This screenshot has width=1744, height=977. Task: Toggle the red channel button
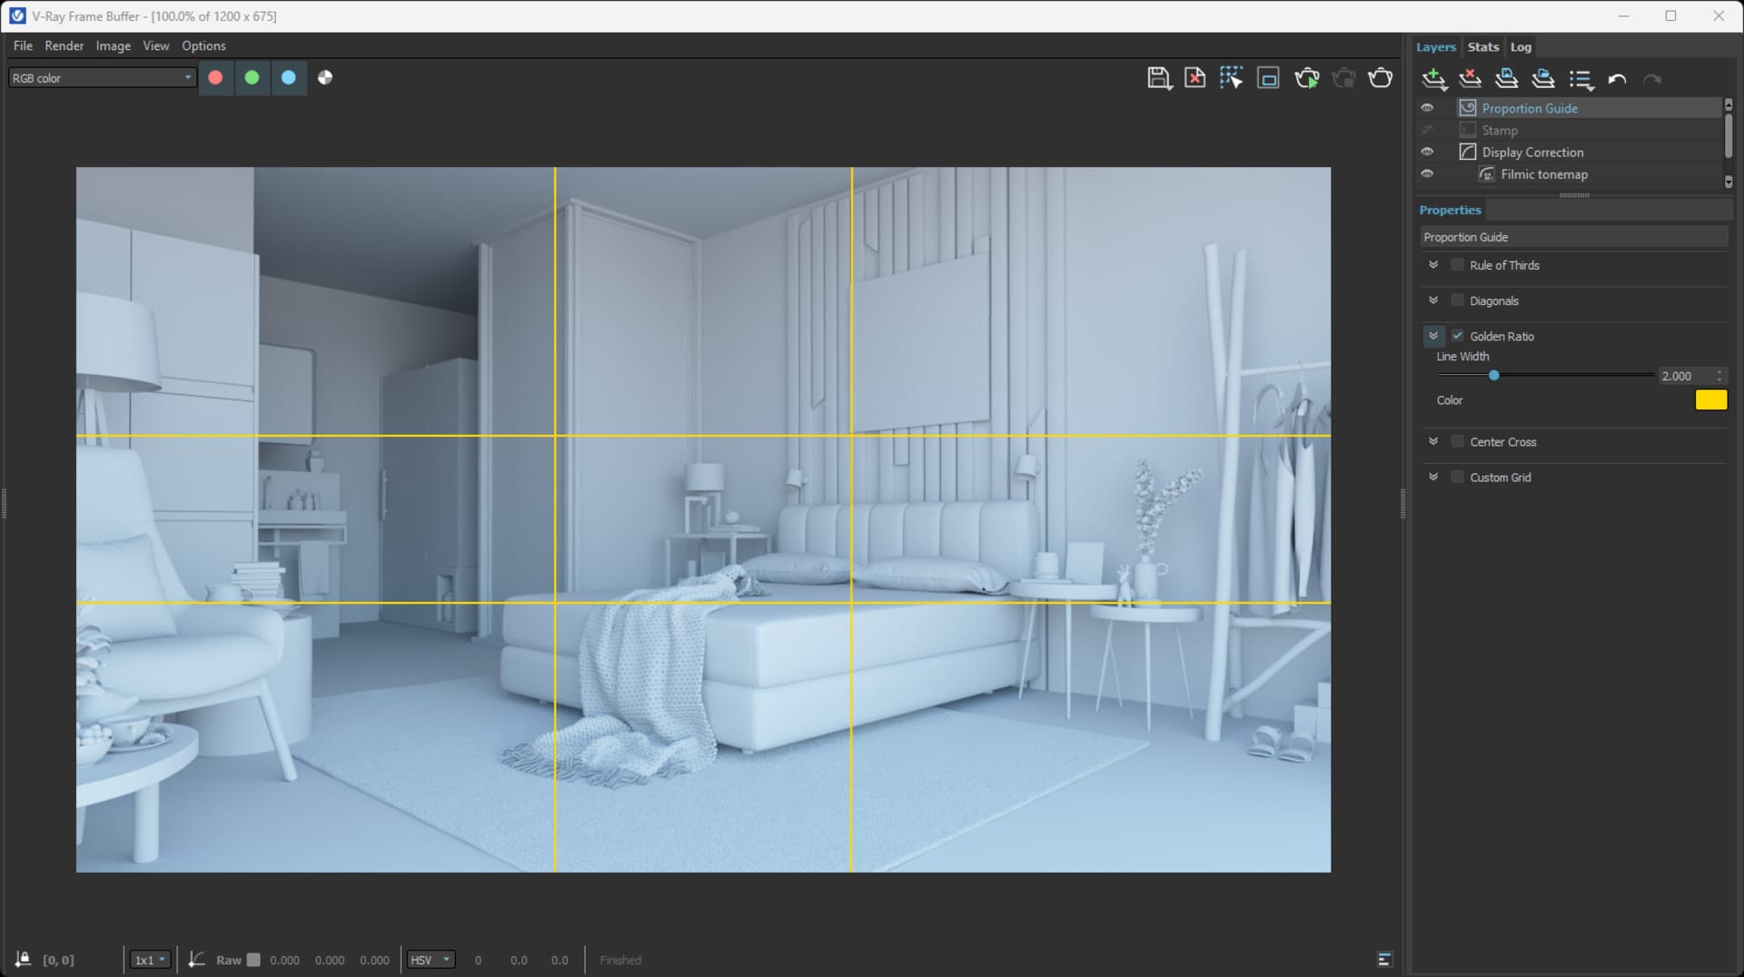[215, 78]
